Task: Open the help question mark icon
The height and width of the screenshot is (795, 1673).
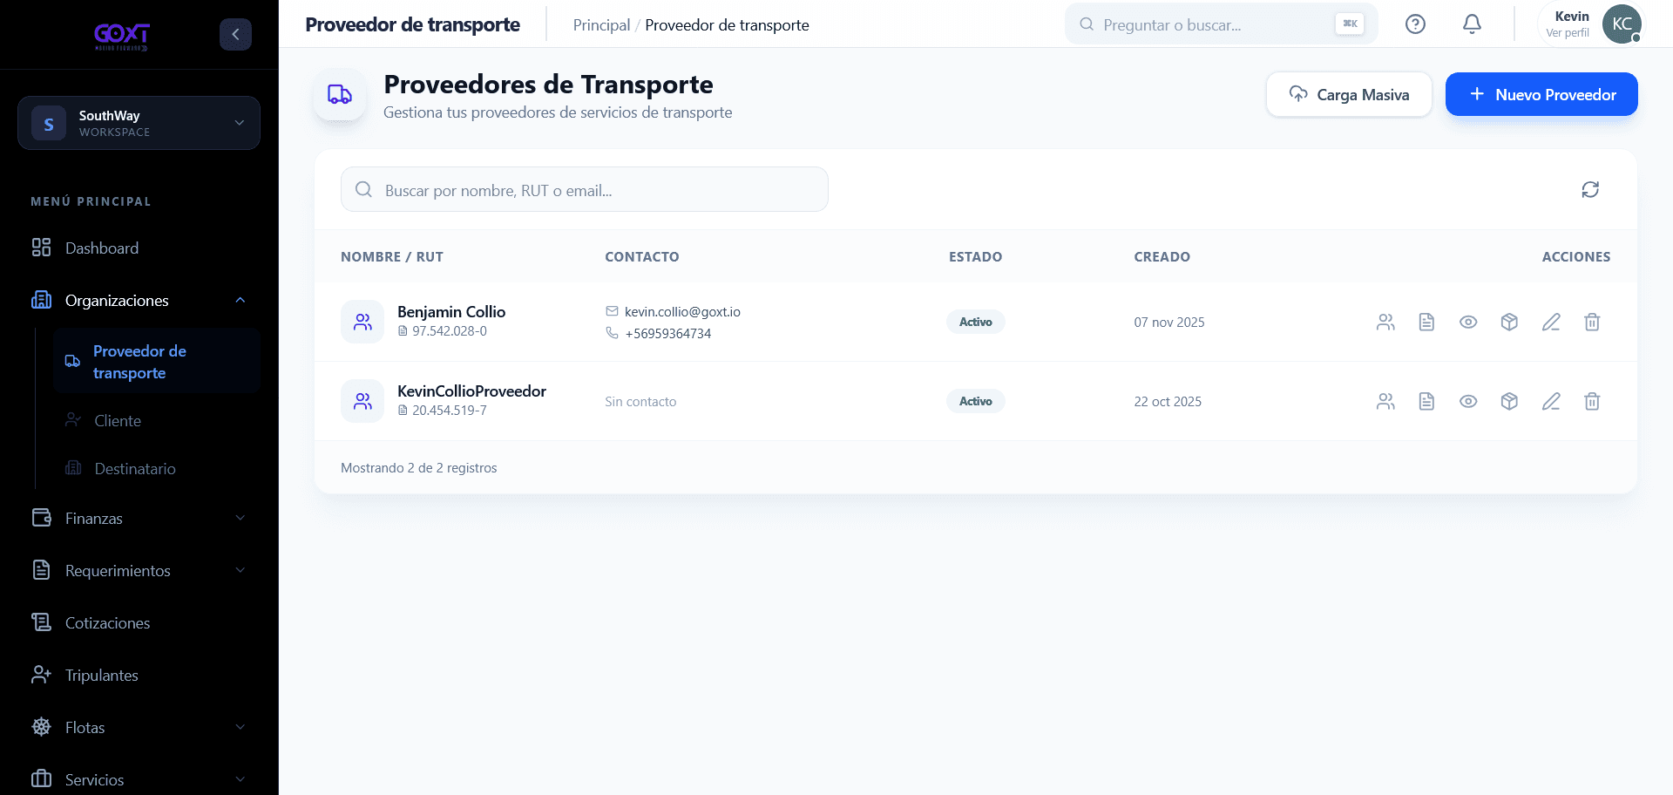Action: coord(1415,24)
